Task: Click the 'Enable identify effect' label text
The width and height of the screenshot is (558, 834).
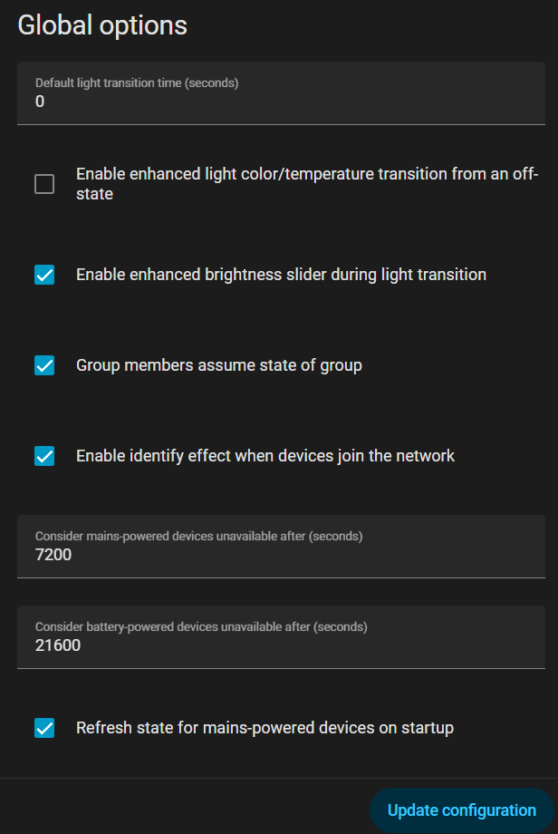Action: [x=265, y=456]
